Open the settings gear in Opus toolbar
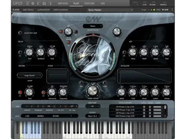 coord(33,3)
